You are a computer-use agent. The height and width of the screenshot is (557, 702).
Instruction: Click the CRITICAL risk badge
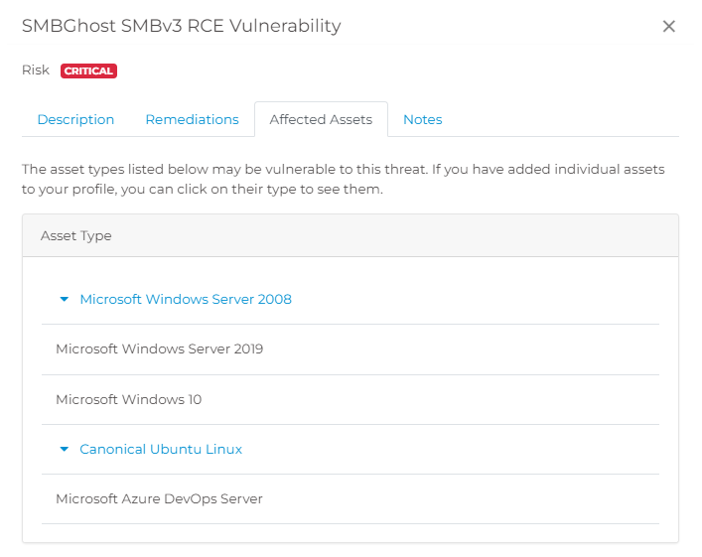point(88,70)
